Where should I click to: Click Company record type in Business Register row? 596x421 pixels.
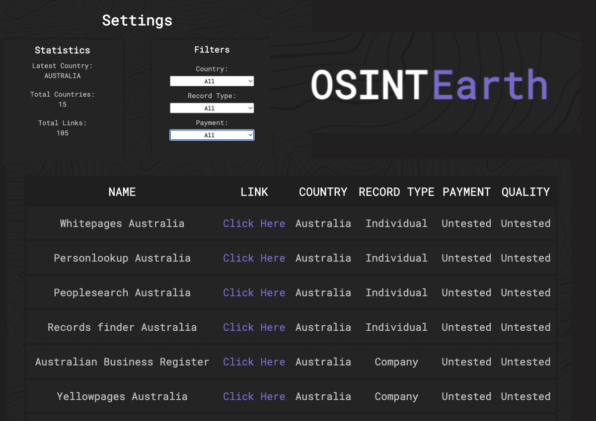click(x=396, y=362)
